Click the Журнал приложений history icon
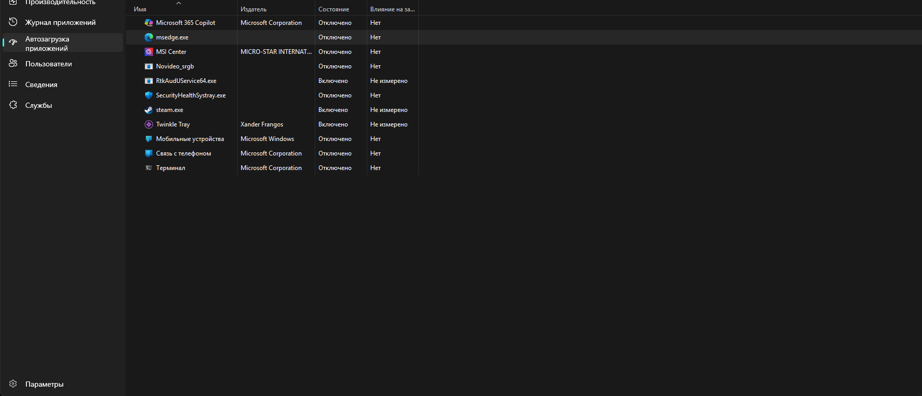The image size is (922, 396). [13, 22]
